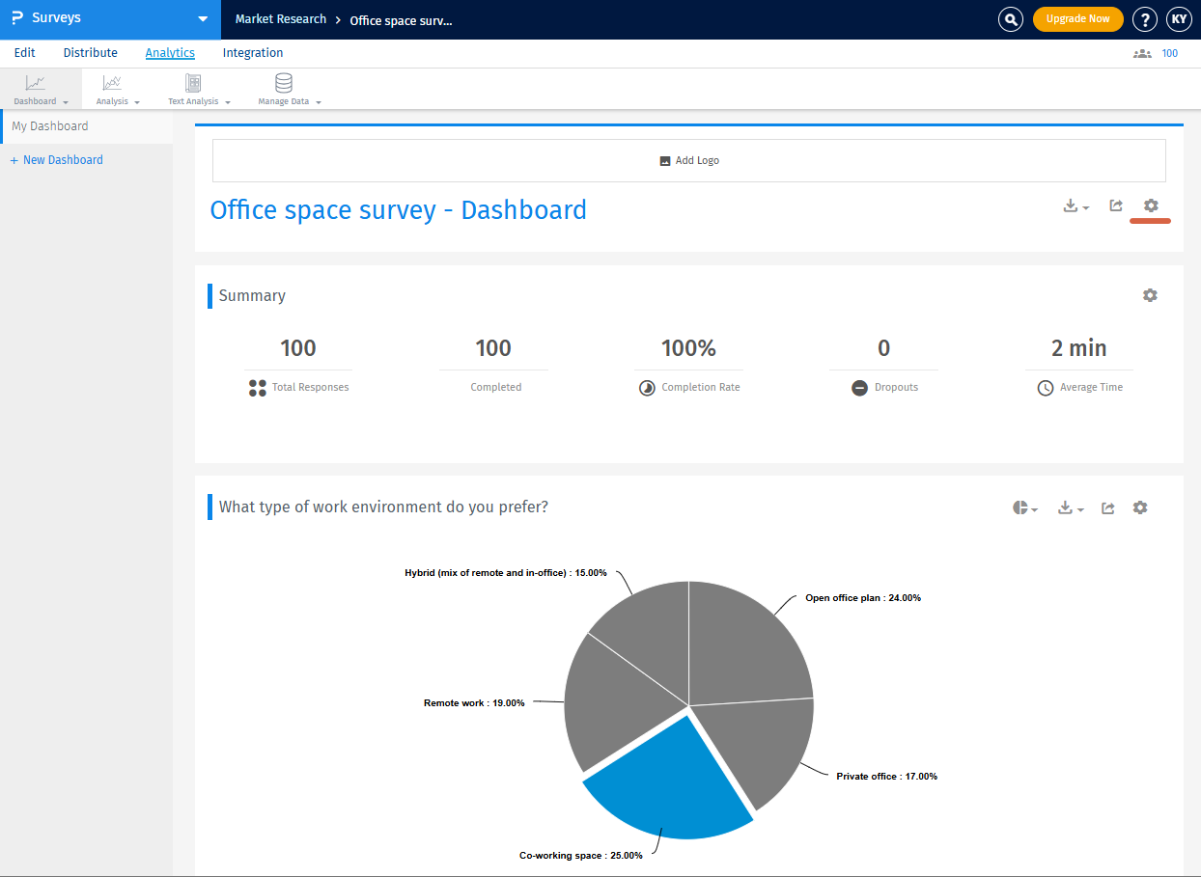Switch to the Distribute tab
The height and width of the screenshot is (877, 1201).
90,52
